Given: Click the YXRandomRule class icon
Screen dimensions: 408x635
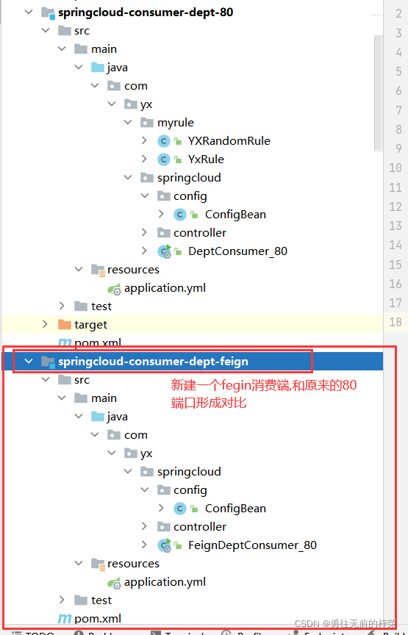Looking at the screenshot, I should pyautogui.click(x=163, y=141).
